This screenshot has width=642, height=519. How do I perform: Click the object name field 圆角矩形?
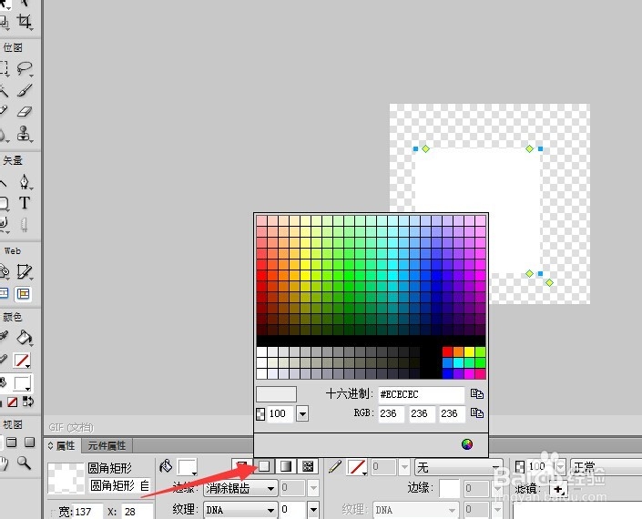coord(119,486)
